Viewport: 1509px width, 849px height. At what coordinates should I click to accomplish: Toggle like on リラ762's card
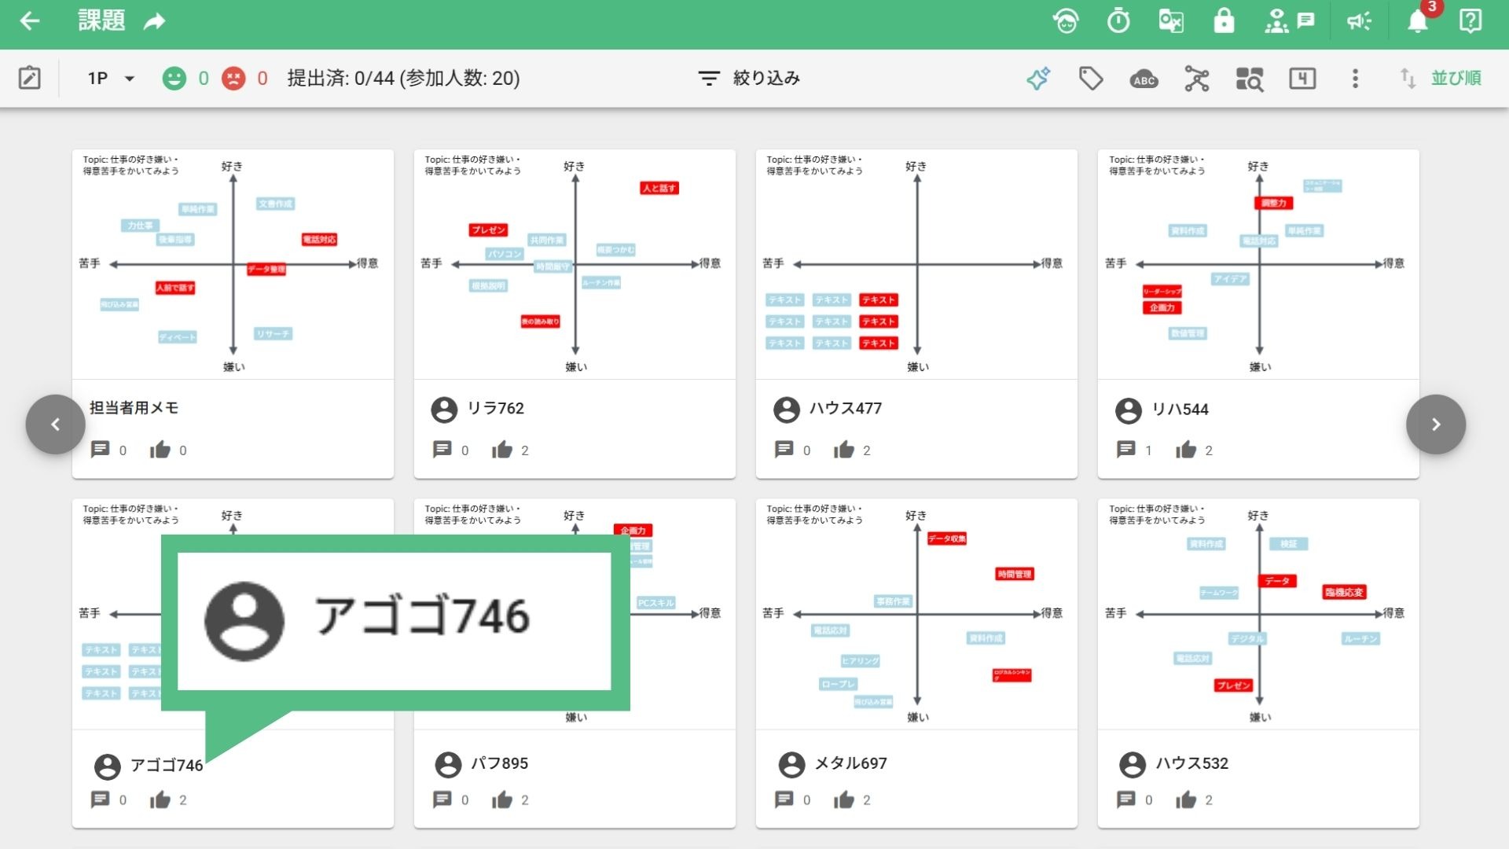[502, 450]
